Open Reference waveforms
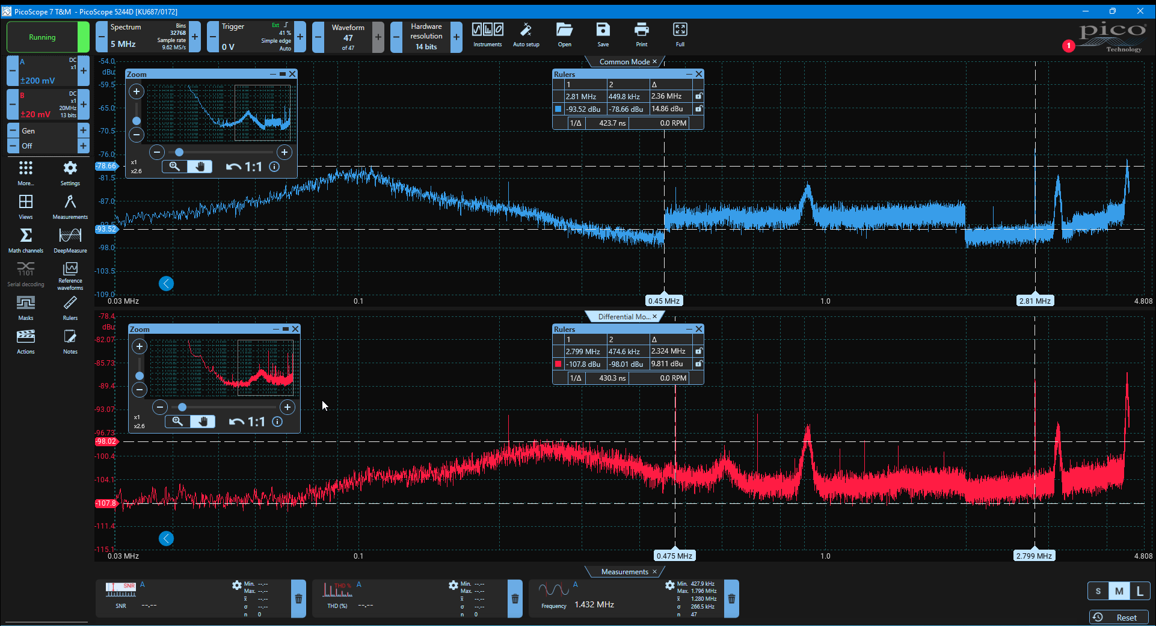Image resolution: width=1156 pixels, height=626 pixels. click(70, 275)
